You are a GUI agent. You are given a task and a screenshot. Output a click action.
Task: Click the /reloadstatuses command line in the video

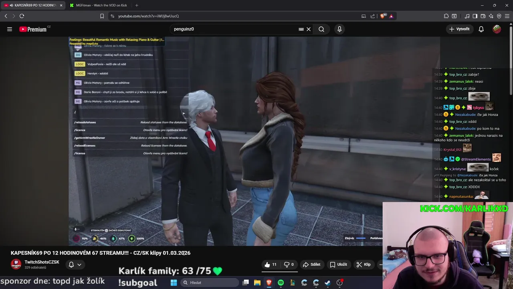[x=131, y=122]
